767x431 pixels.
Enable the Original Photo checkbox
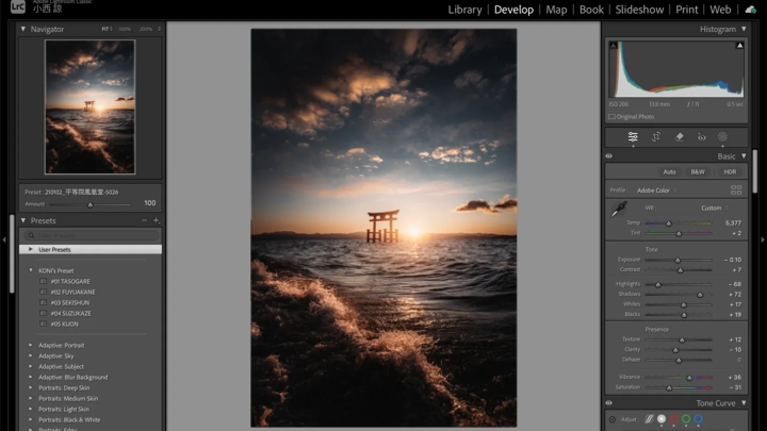click(612, 117)
